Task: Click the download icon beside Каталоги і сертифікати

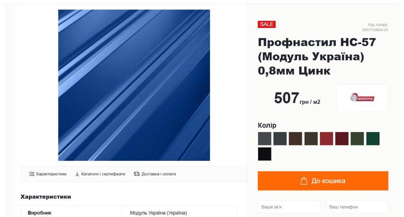Action: 77,174
